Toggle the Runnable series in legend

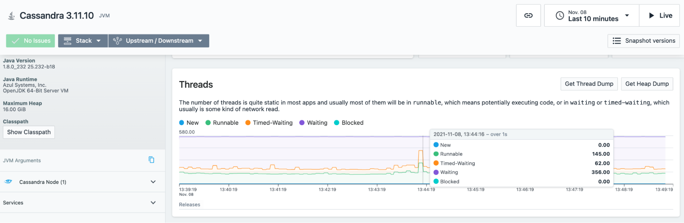click(222, 123)
